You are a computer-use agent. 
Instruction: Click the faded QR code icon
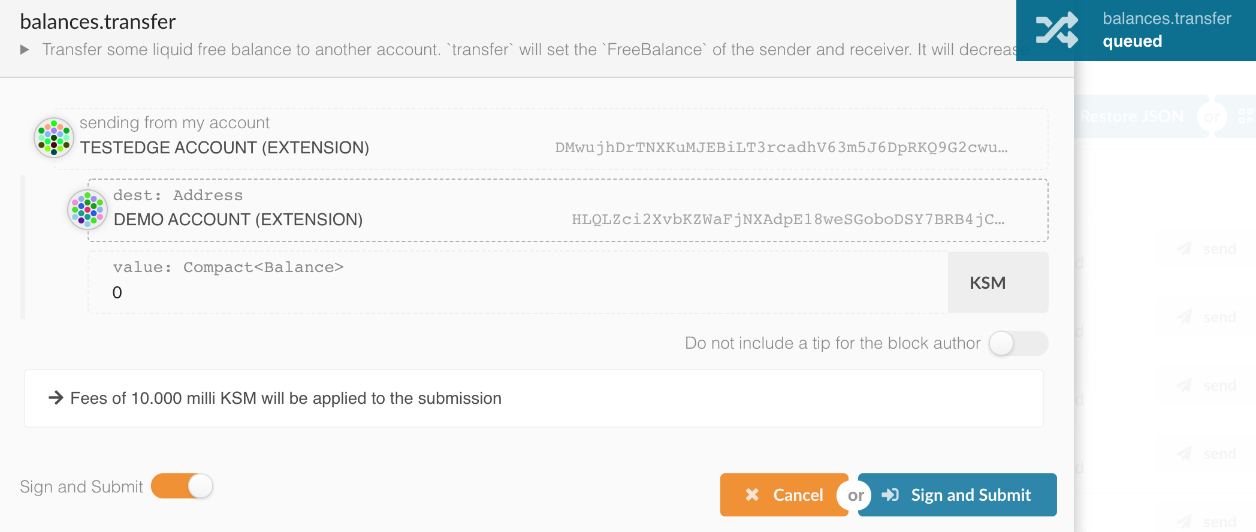pyautogui.click(x=1246, y=116)
